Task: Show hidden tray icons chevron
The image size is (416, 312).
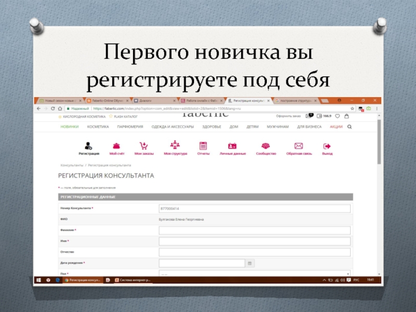Action: point(324,280)
